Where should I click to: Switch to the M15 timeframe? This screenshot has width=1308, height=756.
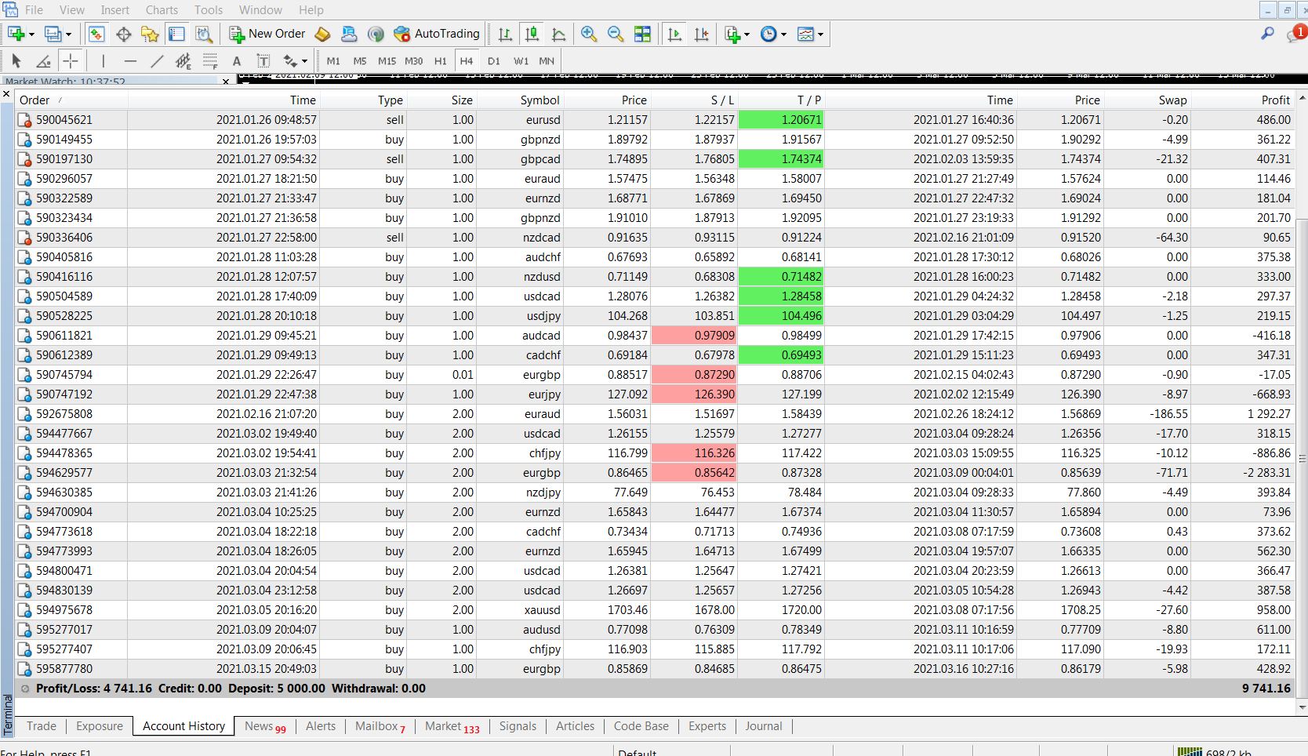[x=387, y=60]
